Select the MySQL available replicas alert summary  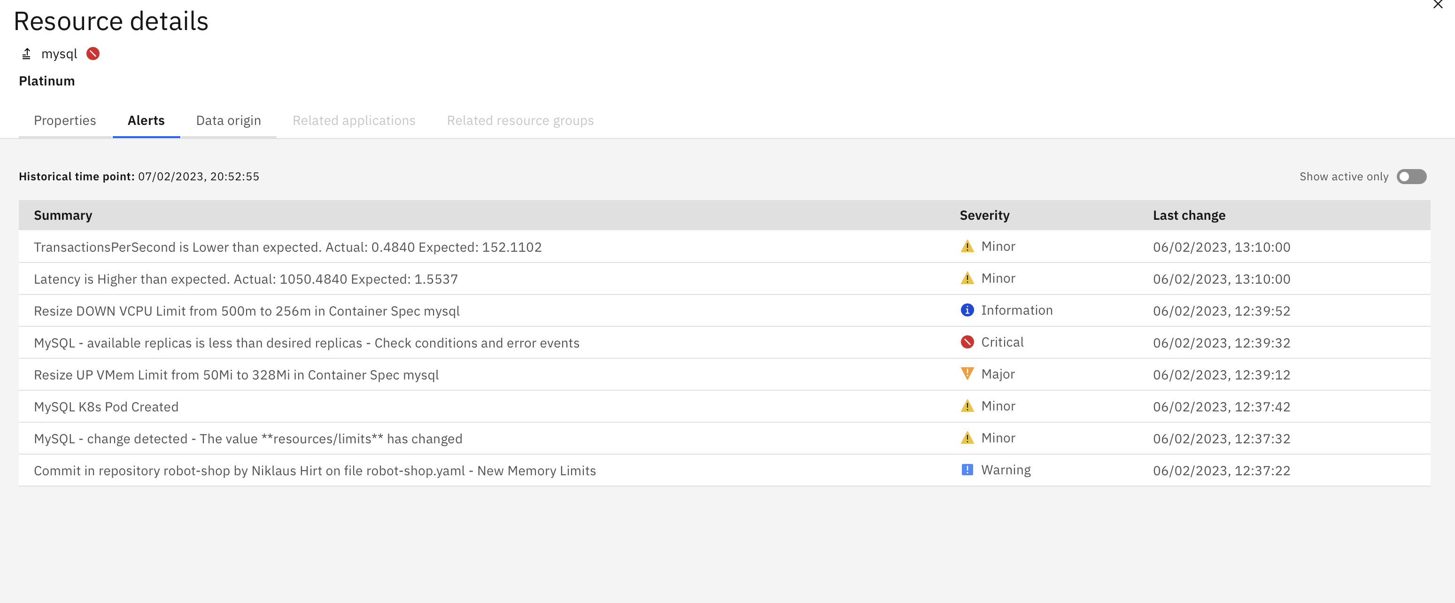307,343
